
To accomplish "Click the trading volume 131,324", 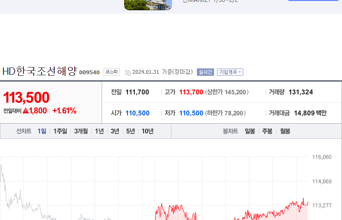I will (301, 92).
